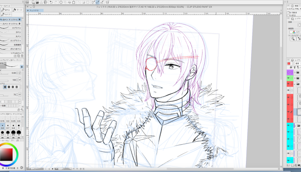Select the G-pen sub tool group tab
The height and width of the screenshot is (172, 301).
6,10
